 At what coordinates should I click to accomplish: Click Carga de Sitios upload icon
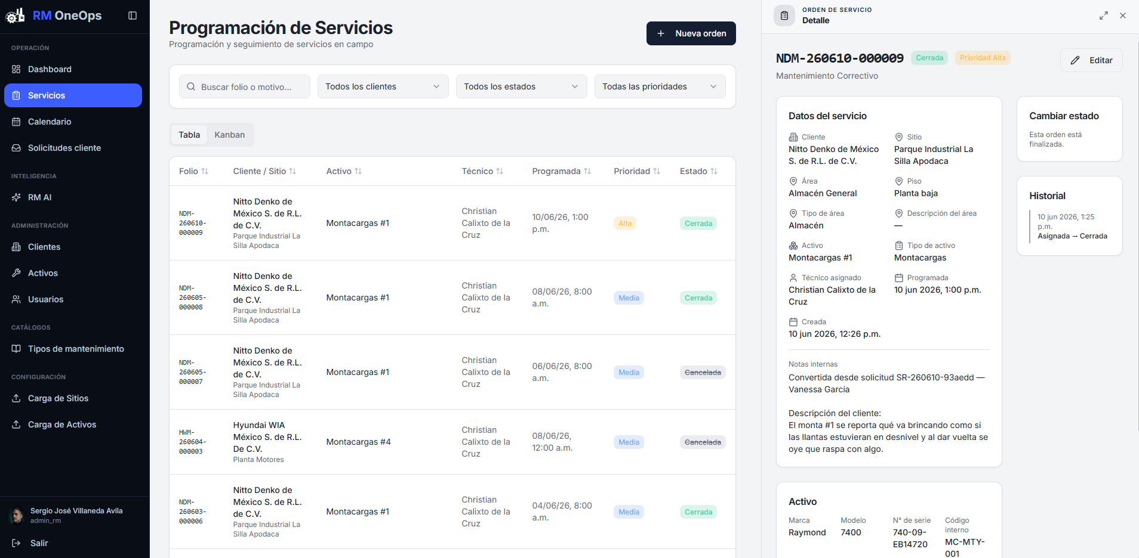tap(16, 398)
